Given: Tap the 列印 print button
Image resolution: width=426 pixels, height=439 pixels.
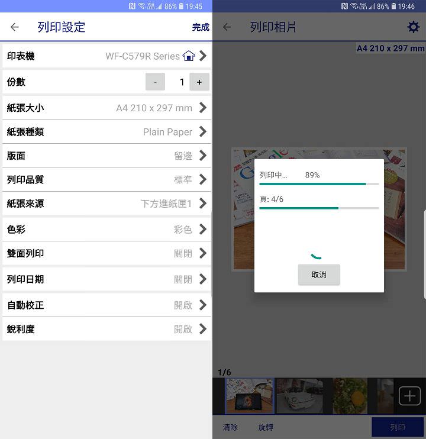Looking at the screenshot, I should tap(398, 427).
